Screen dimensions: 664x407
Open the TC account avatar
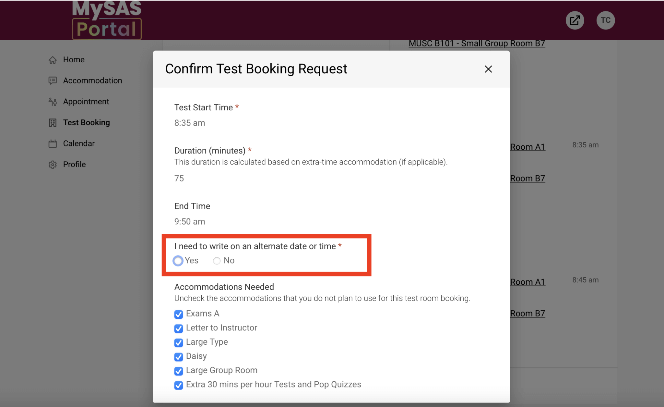tap(606, 20)
